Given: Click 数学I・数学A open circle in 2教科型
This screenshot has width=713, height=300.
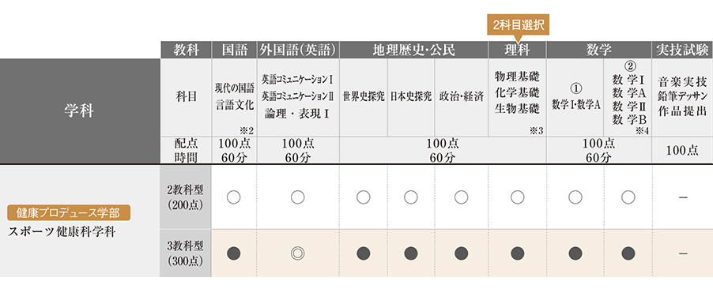Looking at the screenshot, I should point(575,197).
